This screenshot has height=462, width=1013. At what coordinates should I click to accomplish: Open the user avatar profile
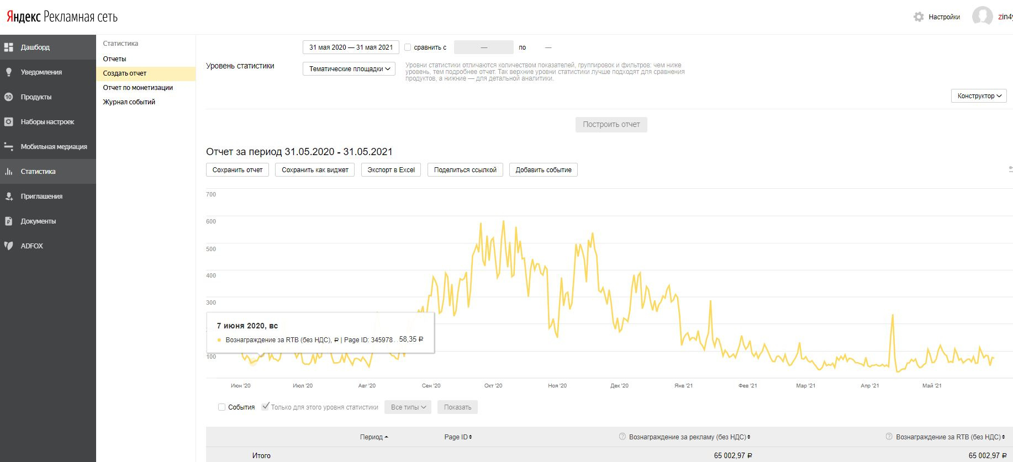click(983, 17)
